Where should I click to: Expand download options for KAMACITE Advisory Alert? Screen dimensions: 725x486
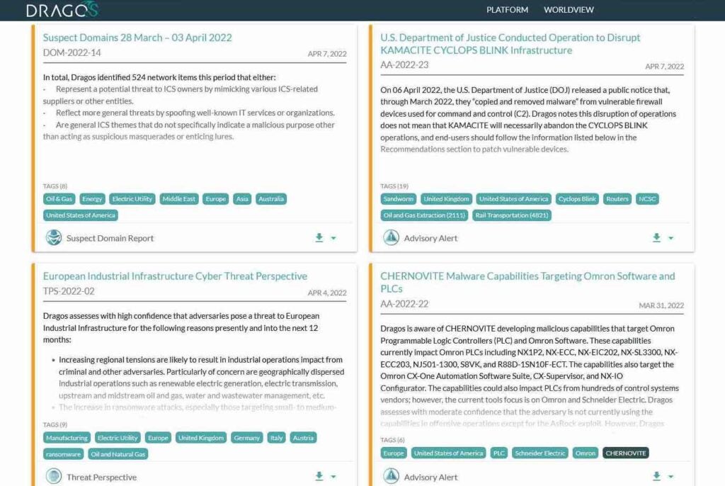coord(671,238)
